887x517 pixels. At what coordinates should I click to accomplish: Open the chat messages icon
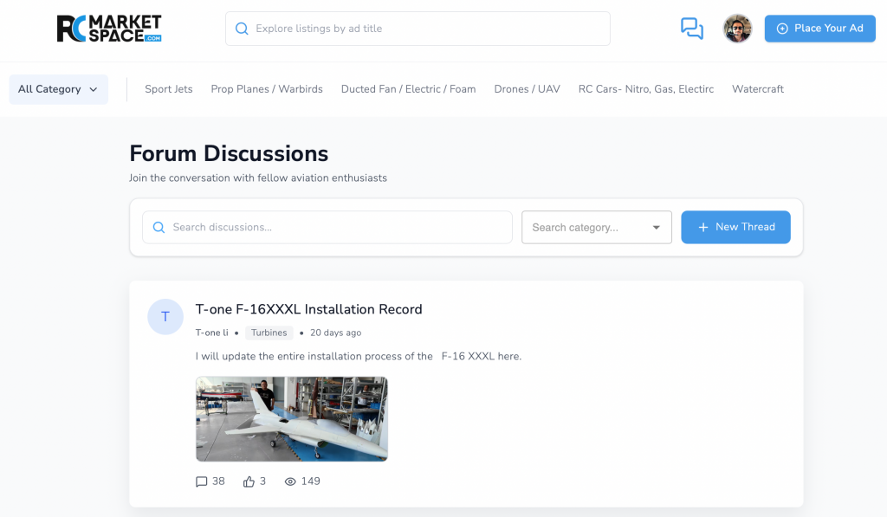[691, 29]
